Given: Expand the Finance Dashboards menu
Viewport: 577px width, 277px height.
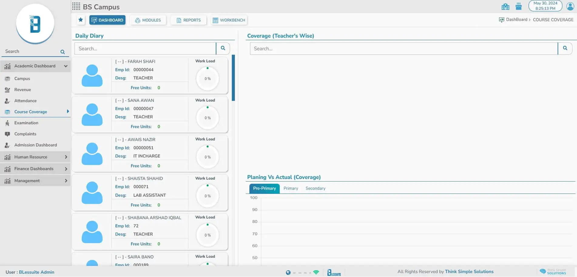Looking at the screenshot, I should point(66,169).
